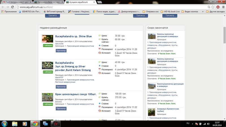Open the RU language selector in the taskbar

(x=188, y=124)
